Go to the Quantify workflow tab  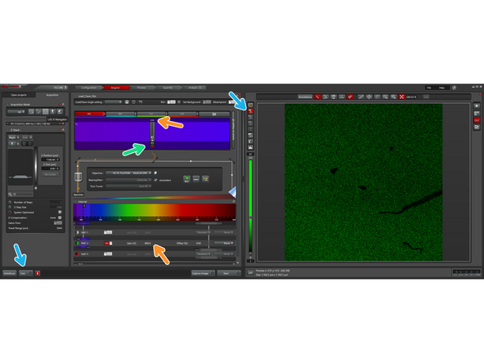168,87
